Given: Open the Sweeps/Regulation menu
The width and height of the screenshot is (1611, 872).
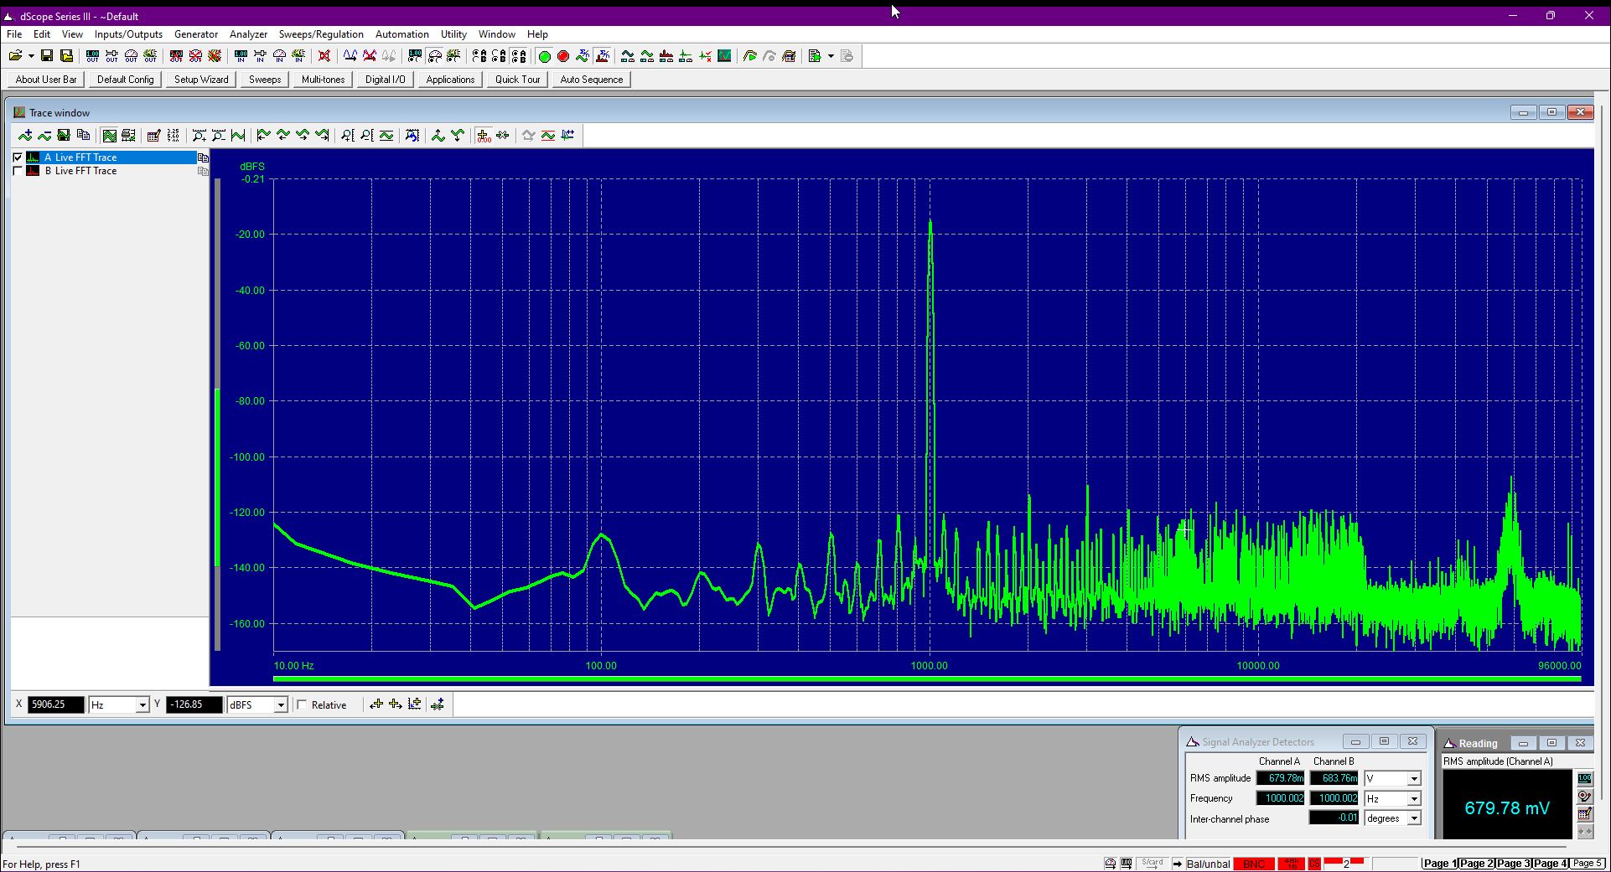Looking at the screenshot, I should (x=321, y=34).
